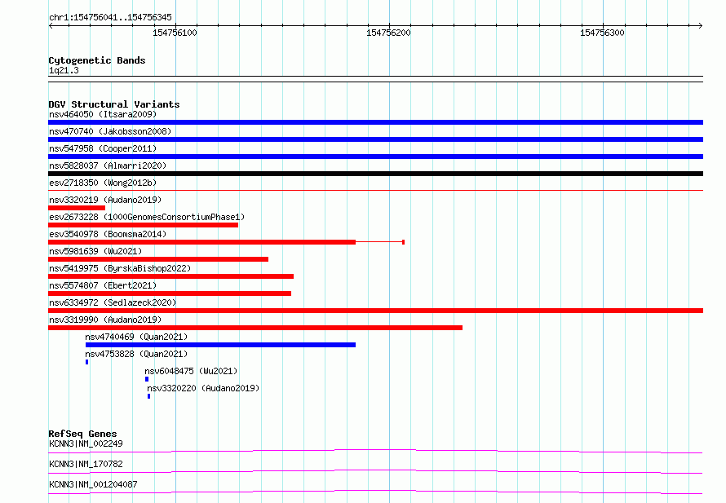Select the short red bar under nsv3320219

pos(77,208)
